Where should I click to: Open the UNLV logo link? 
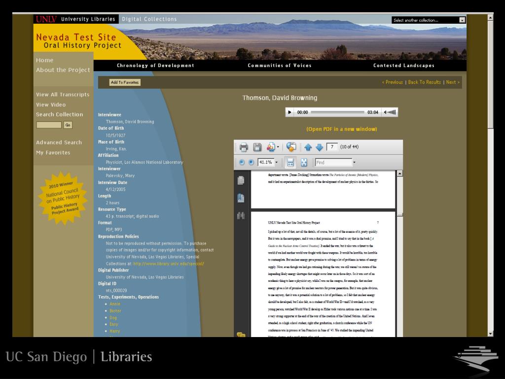click(x=46, y=19)
